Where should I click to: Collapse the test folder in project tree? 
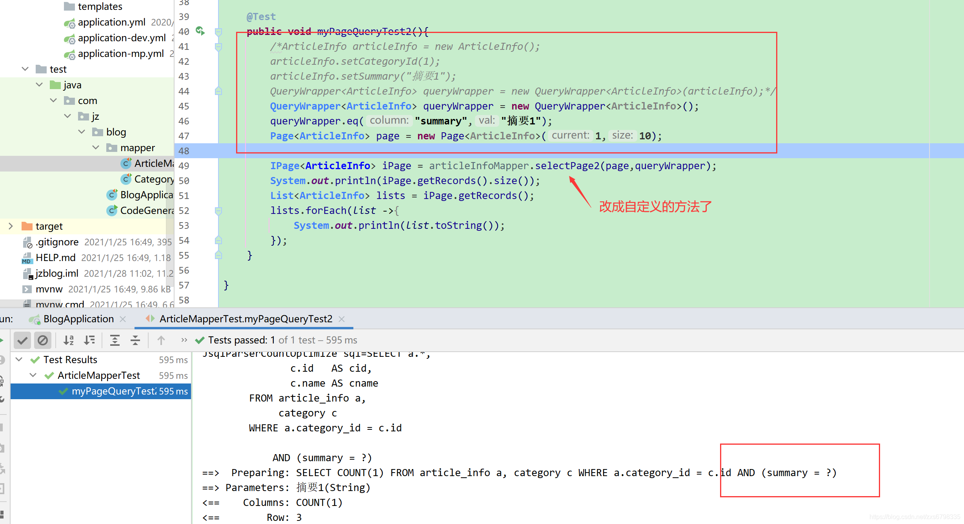pos(25,69)
